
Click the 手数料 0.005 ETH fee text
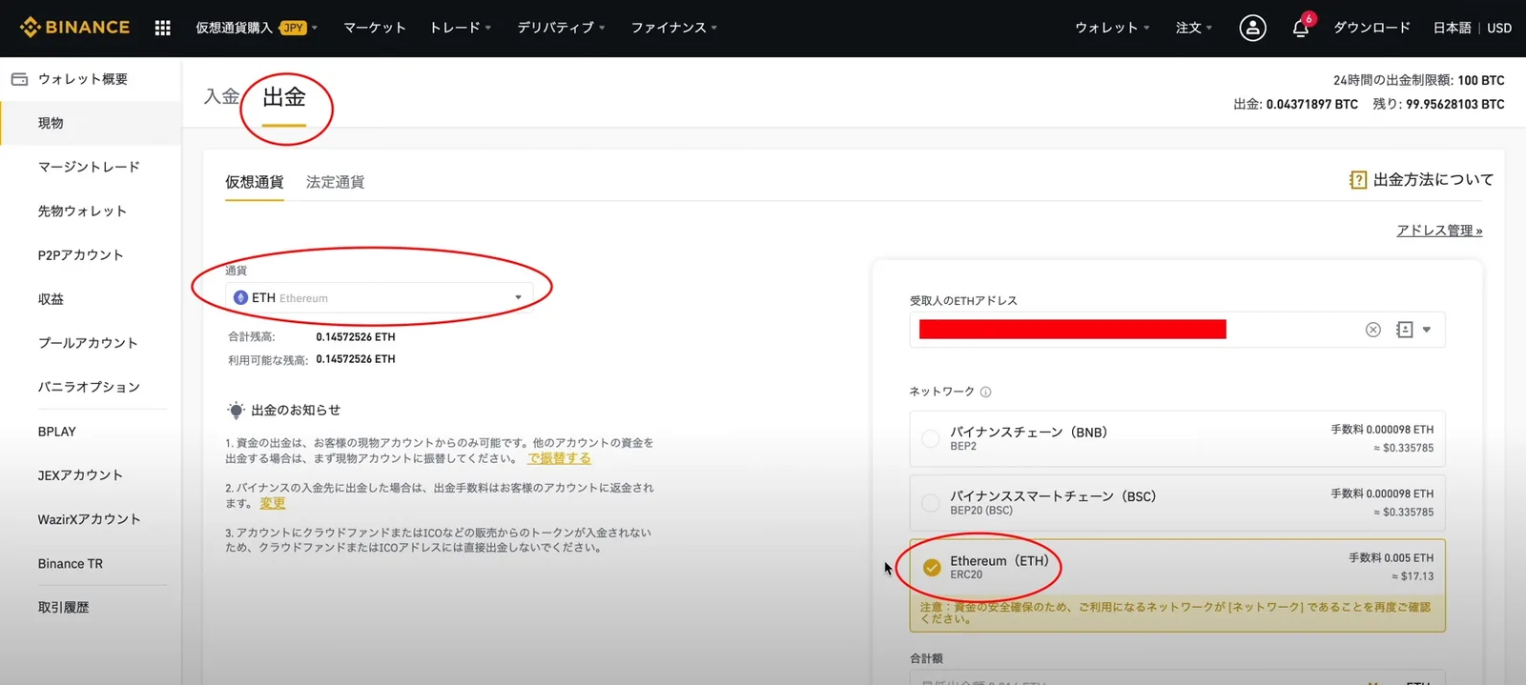pos(1391,557)
